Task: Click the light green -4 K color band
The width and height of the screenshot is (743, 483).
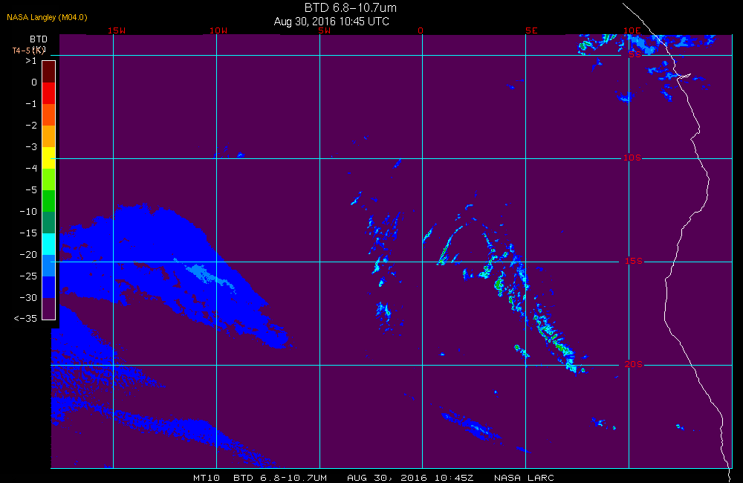Action: (49, 180)
